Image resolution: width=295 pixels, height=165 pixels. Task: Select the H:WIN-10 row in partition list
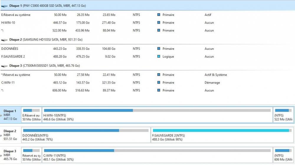[x=88, y=23]
